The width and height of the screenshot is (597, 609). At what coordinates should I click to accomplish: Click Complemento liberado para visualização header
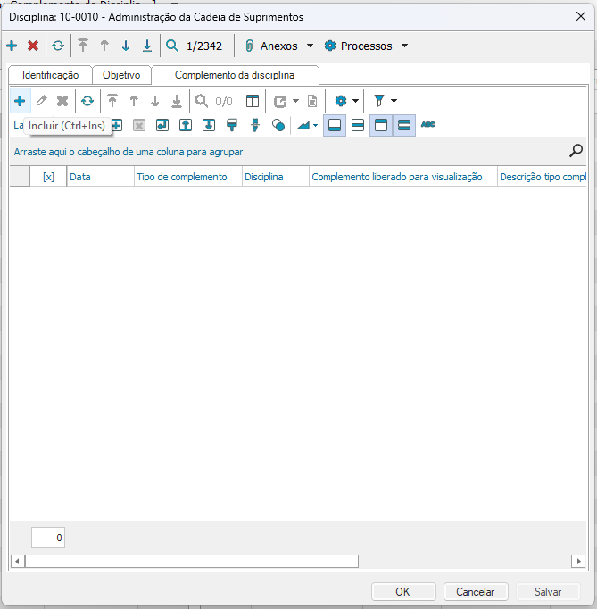point(403,177)
